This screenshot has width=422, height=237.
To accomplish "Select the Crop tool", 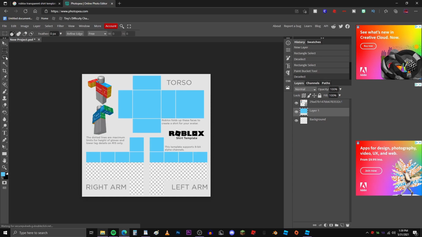I will coord(4,71).
